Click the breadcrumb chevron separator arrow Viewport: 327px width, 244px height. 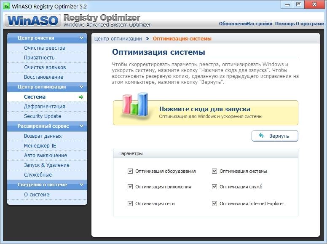[x=147, y=39]
